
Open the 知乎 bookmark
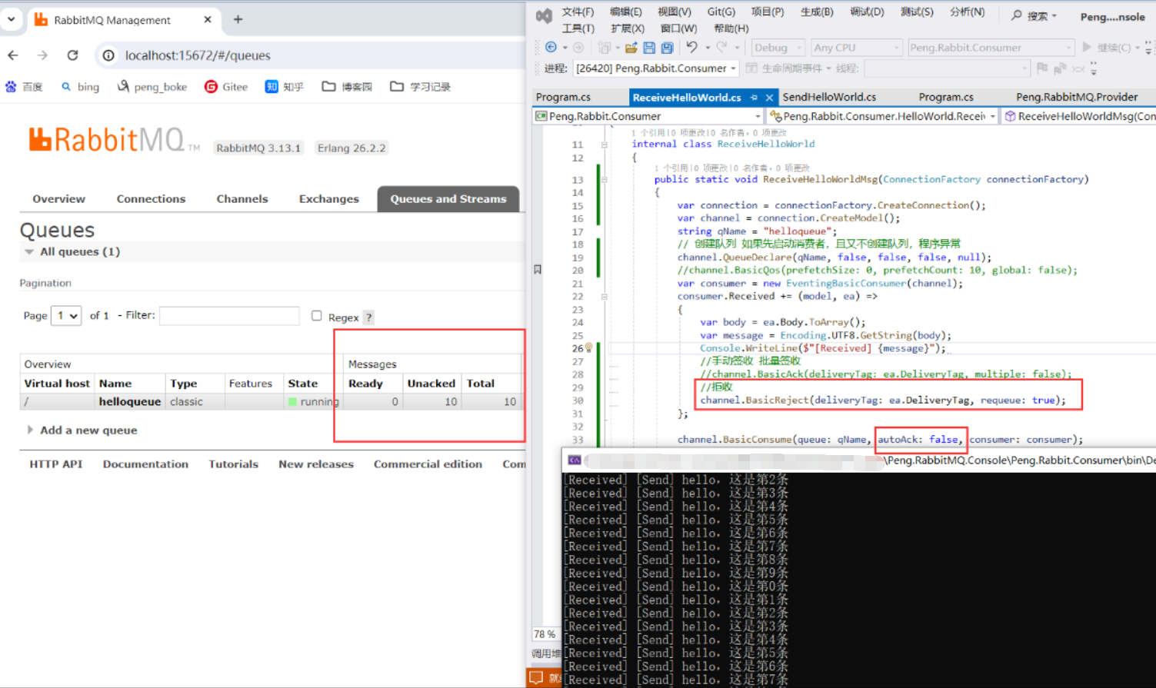pos(285,87)
